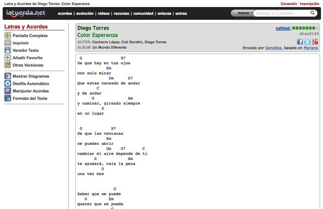
Task: Share the song on Google Plus
Action: (x=315, y=42)
